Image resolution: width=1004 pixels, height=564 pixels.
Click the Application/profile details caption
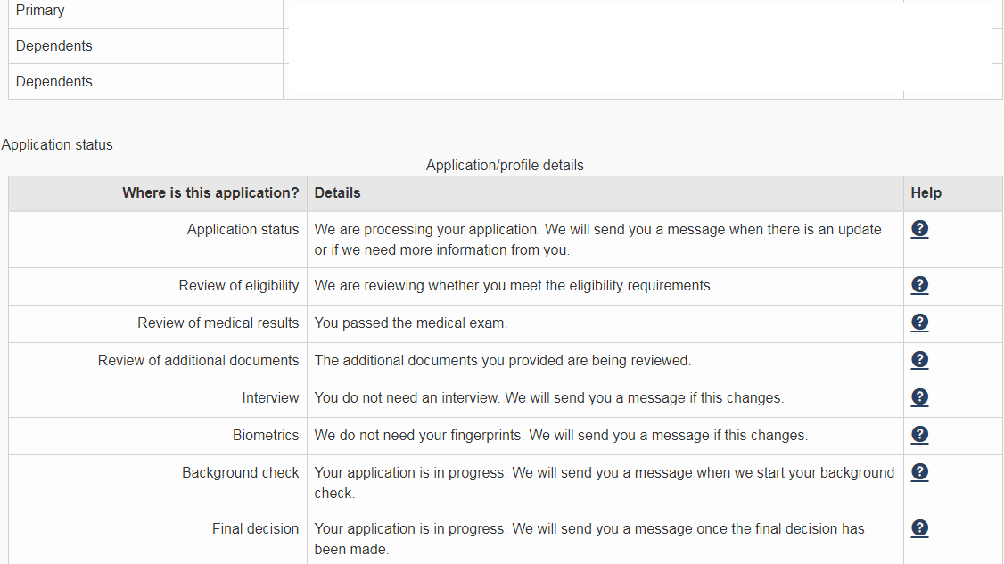(505, 165)
